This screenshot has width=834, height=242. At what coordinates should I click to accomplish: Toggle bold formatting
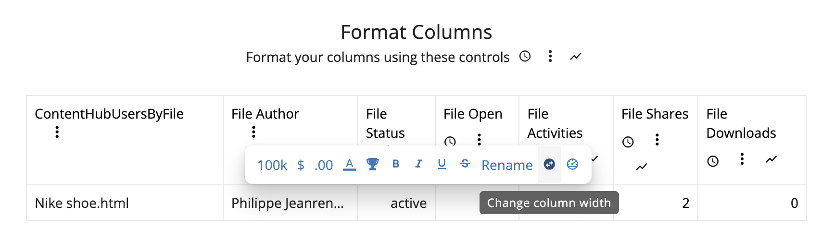pos(396,164)
